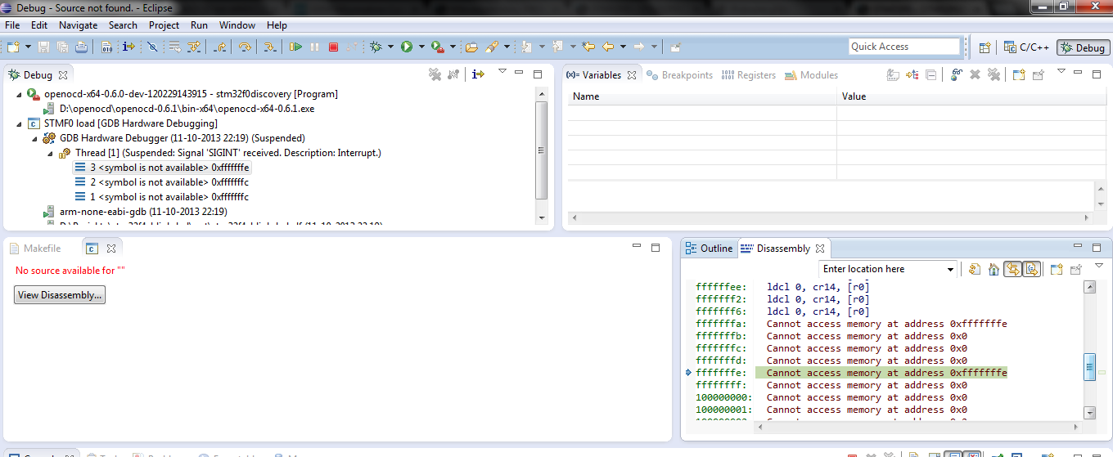Open the External Tools dropdown arrow
Viewport: 1113px width, 457px height.
[453, 47]
